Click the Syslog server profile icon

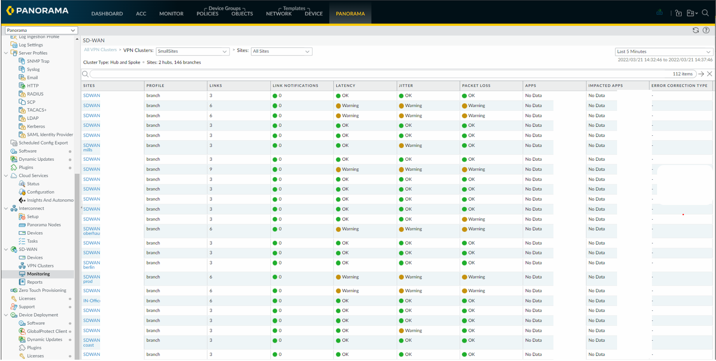click(22, 69)
